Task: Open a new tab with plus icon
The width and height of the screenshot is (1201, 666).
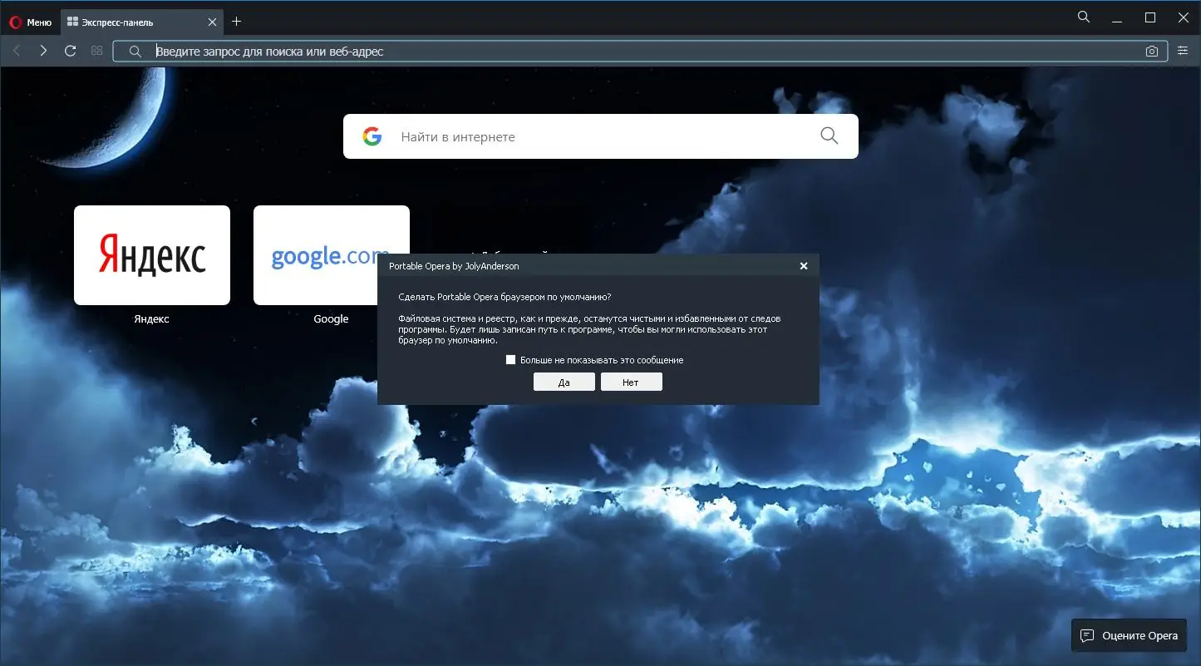Action: tap(237, 22)
